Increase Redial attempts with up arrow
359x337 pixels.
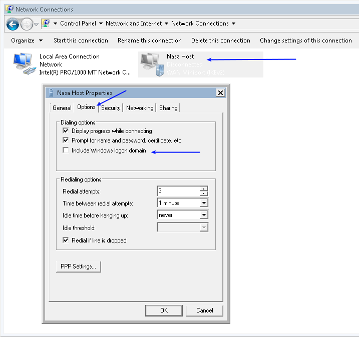coord(203,188)
